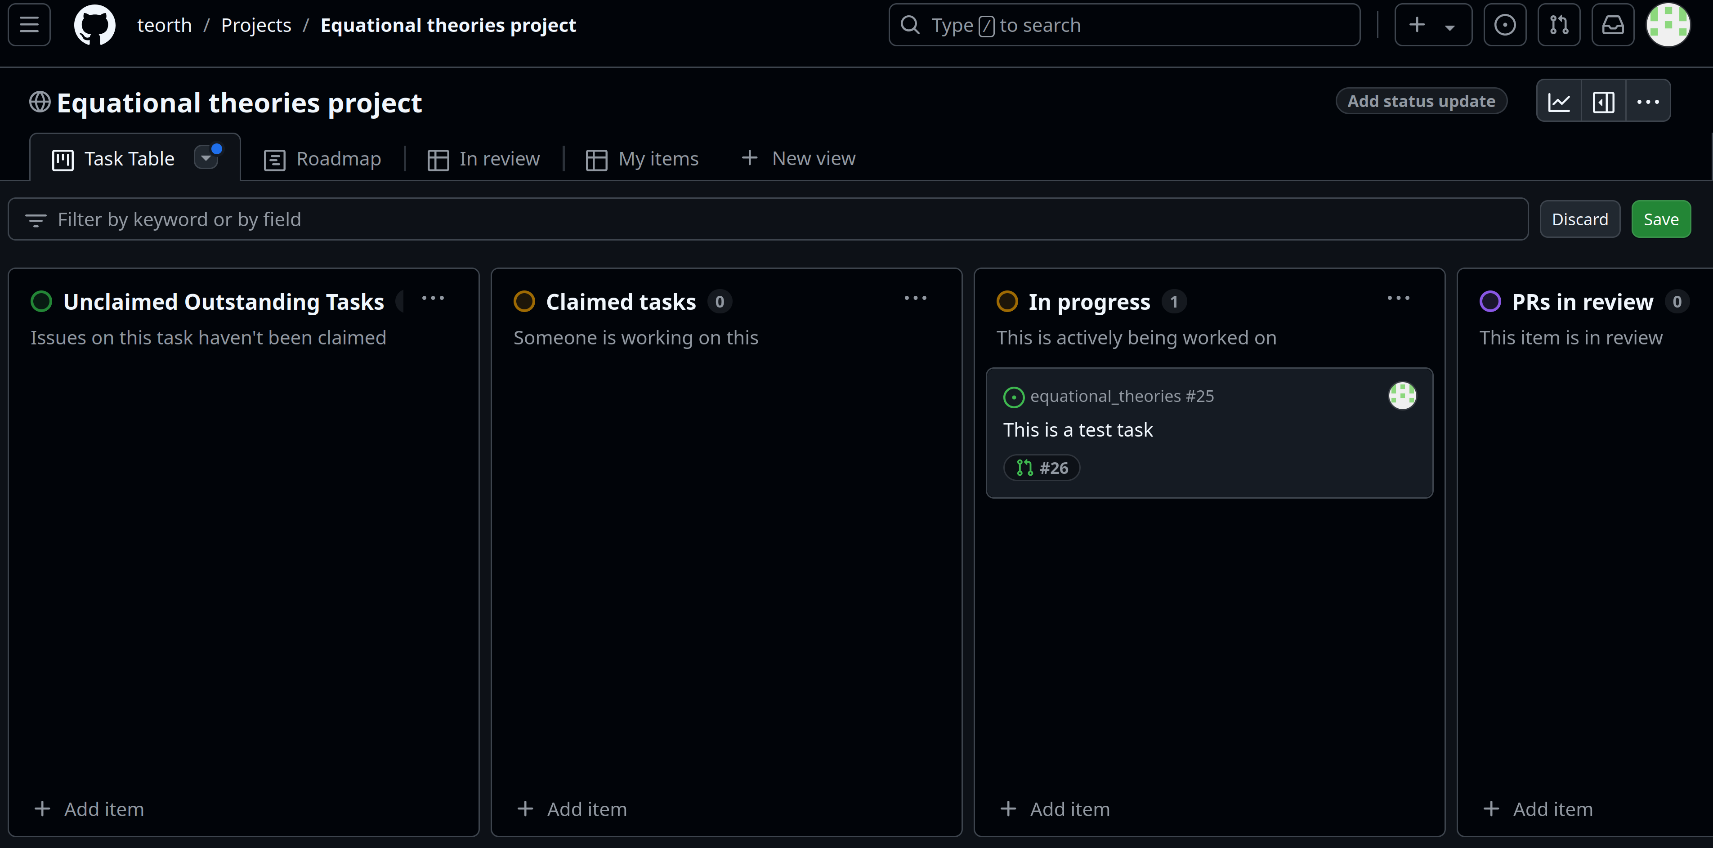Click the purple PRs in review status circle
The width and height of the screenshot is (1713, 848).
[x=1490, y=301]
